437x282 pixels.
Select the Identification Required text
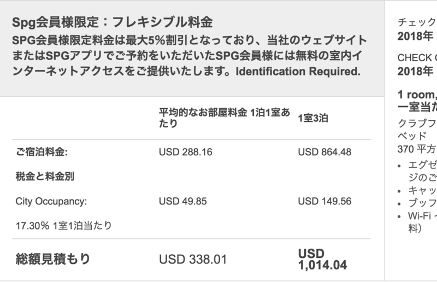(298, 72)
